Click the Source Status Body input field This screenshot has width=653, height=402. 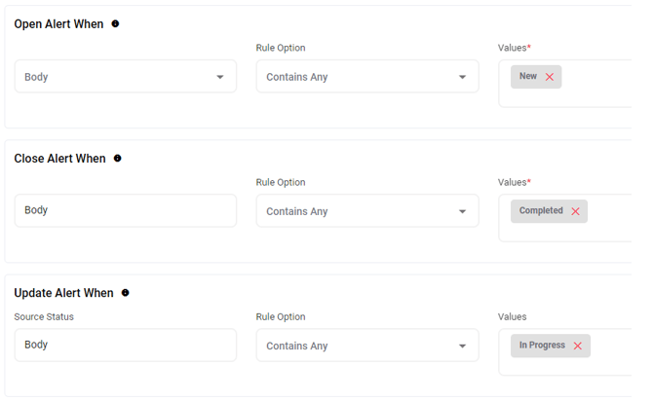125,345
